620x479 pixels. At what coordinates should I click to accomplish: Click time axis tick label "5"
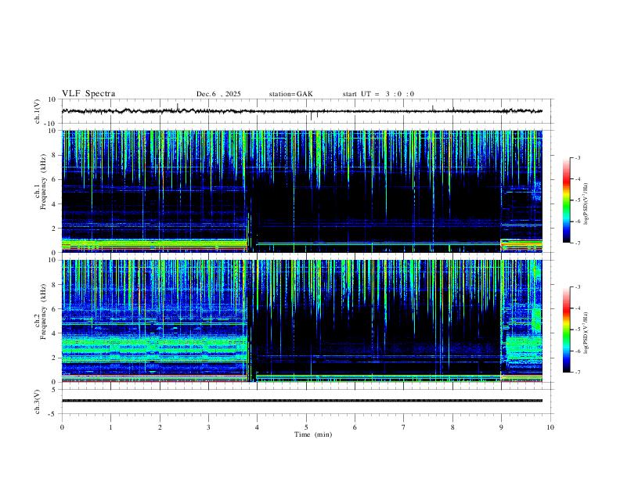[x=306, y=427]
